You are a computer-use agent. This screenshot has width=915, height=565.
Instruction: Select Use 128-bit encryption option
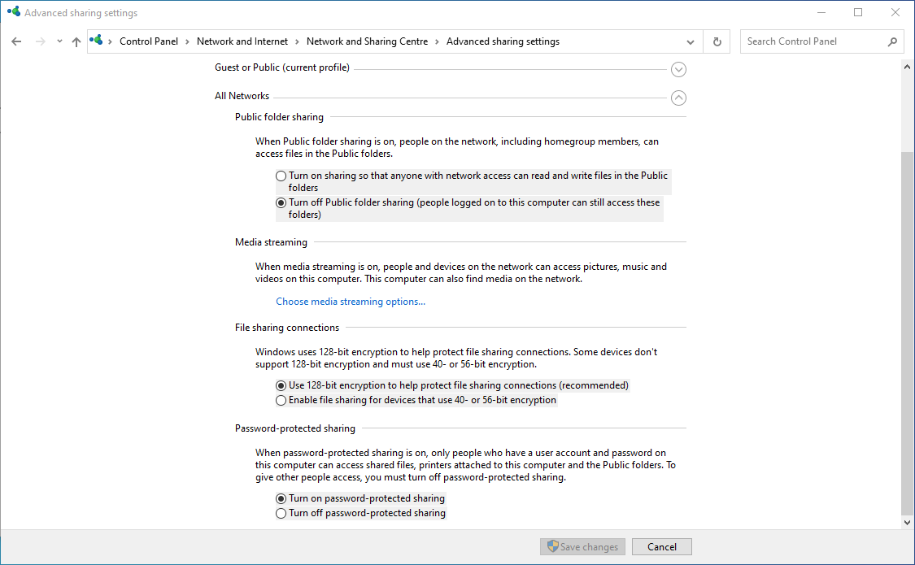[x=281, y=385]
